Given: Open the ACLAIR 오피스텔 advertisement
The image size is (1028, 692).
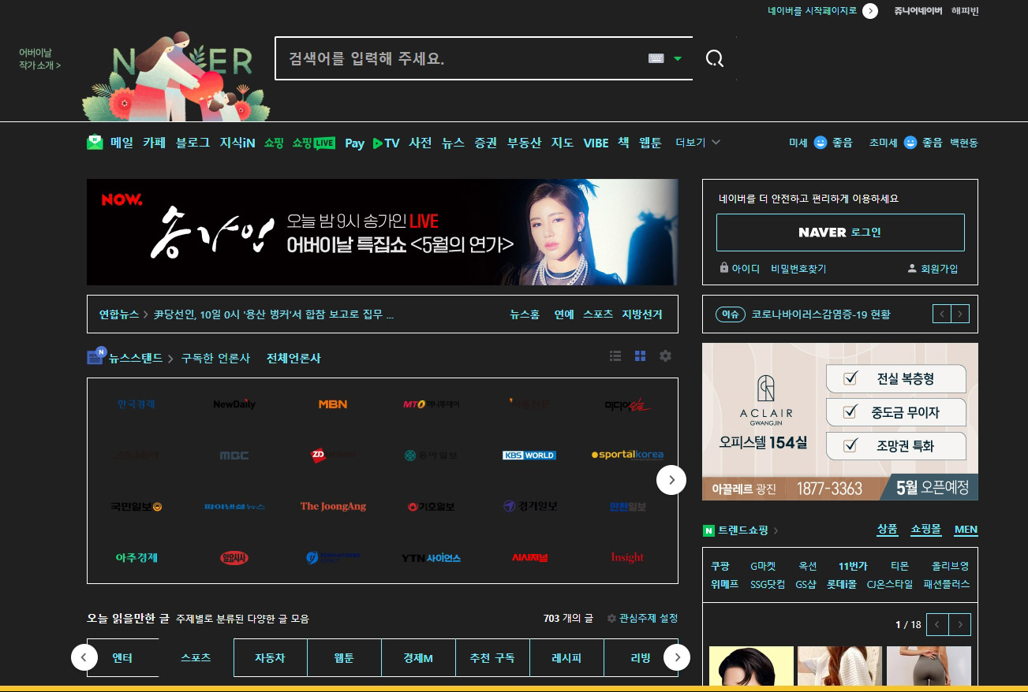Looking at the screenshot, I should 840,422.
